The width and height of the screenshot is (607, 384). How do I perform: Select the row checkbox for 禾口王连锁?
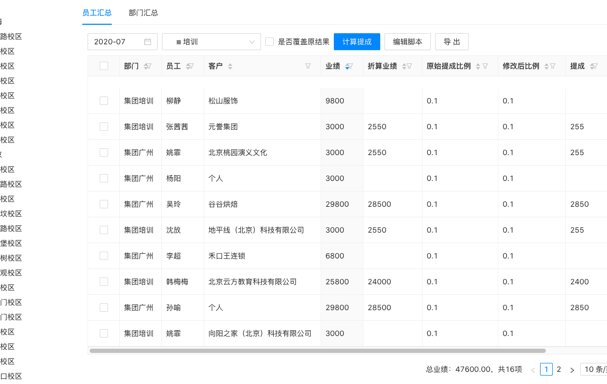[104, 256]
